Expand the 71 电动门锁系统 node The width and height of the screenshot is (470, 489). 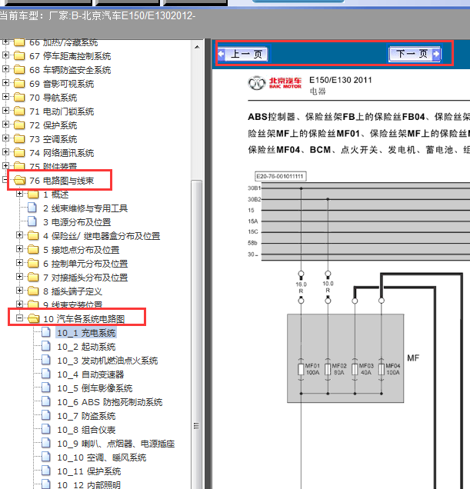point(5,110)
